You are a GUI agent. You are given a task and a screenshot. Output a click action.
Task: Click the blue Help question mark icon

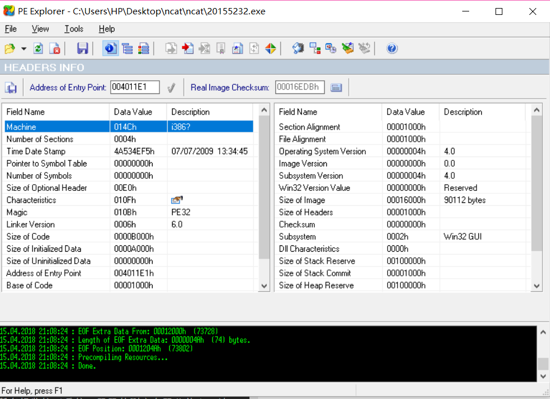(x=392, y=48)
